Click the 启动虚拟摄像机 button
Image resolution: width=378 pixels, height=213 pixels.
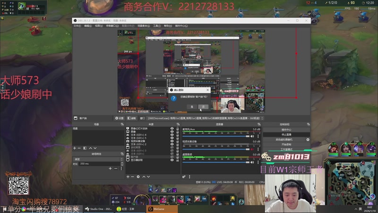tap(284, 140)
